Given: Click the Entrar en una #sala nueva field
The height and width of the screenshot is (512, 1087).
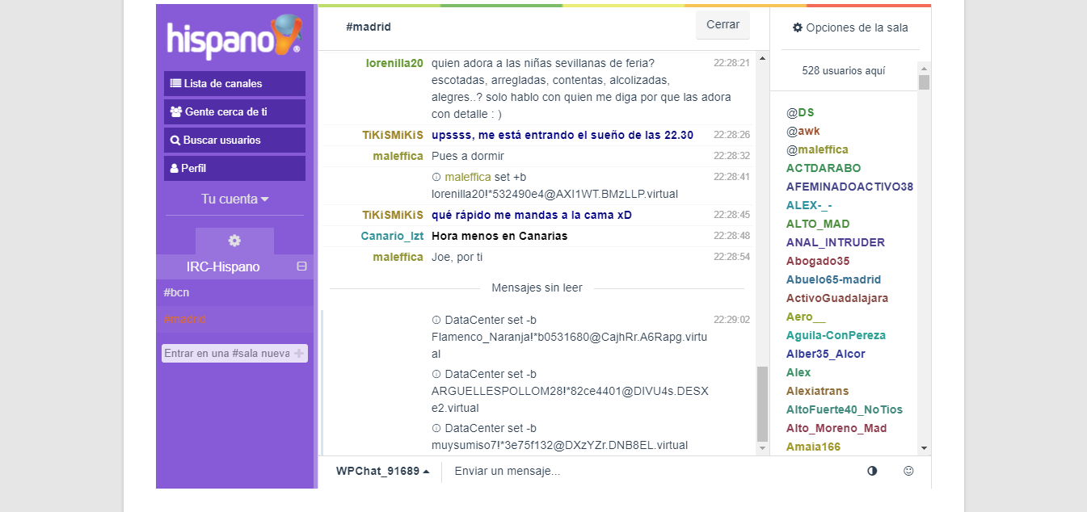Looking at the screenshot, I should 227,353.
